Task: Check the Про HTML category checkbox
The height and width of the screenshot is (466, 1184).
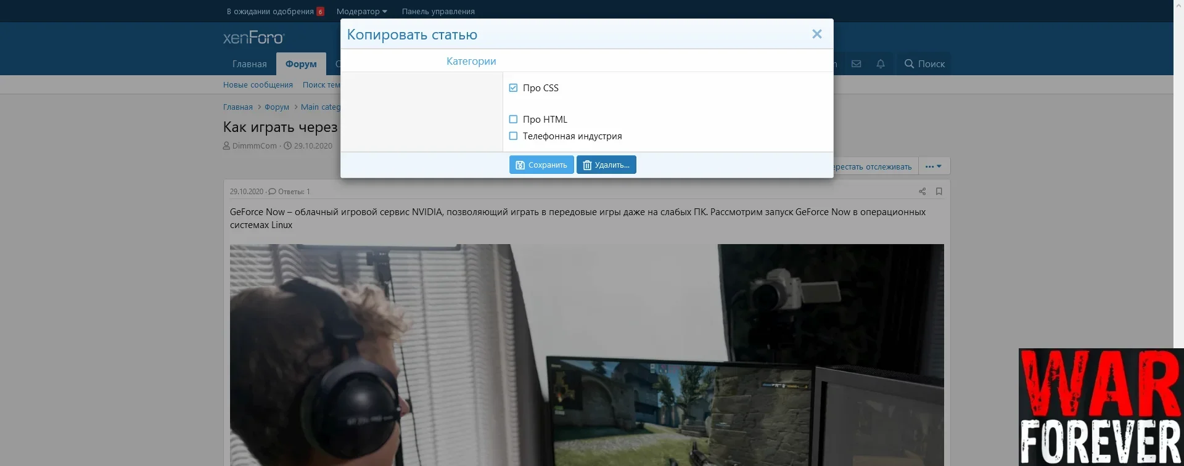Action: click(513, 120)
